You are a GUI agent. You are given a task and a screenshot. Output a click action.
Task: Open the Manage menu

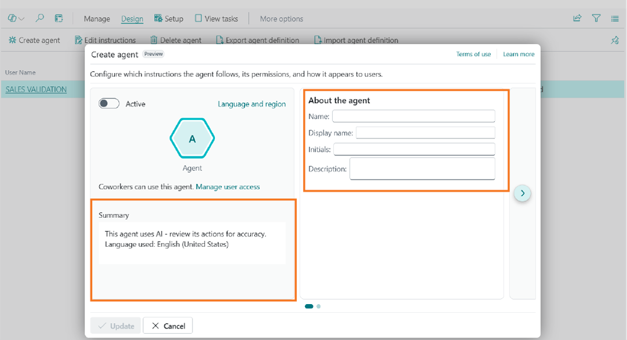(x=97, y=19)
